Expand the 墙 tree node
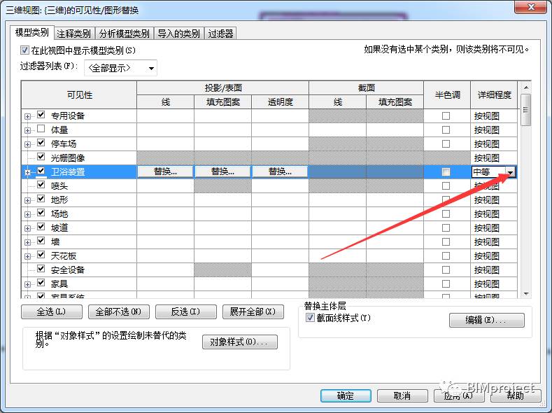The width and height of the screenshot is (552, 413). [x=27, y=242]
